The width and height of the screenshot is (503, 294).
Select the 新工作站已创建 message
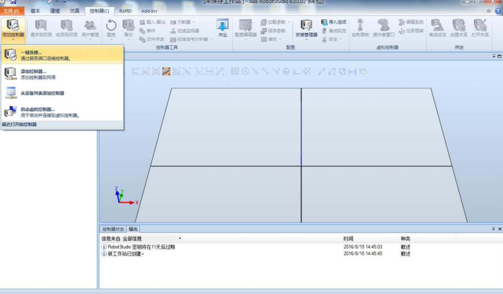[126, 254]
